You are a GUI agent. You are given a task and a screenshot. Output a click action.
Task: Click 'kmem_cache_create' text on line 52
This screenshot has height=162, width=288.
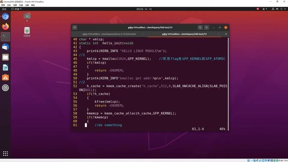click(x=123, y=86)
